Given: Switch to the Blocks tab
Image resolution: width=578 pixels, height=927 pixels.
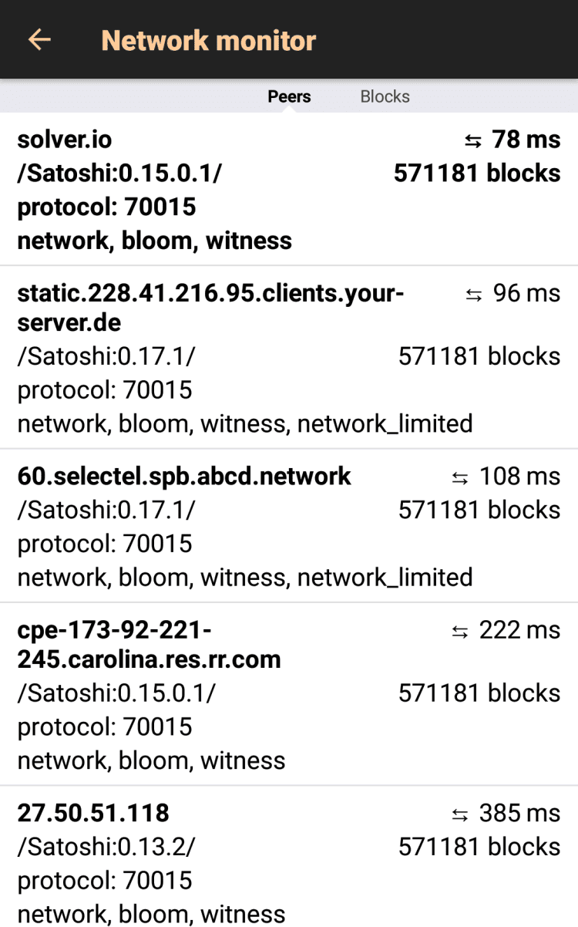Looking at the screenshot, I should pyautogui.click(x=385, y=96).
